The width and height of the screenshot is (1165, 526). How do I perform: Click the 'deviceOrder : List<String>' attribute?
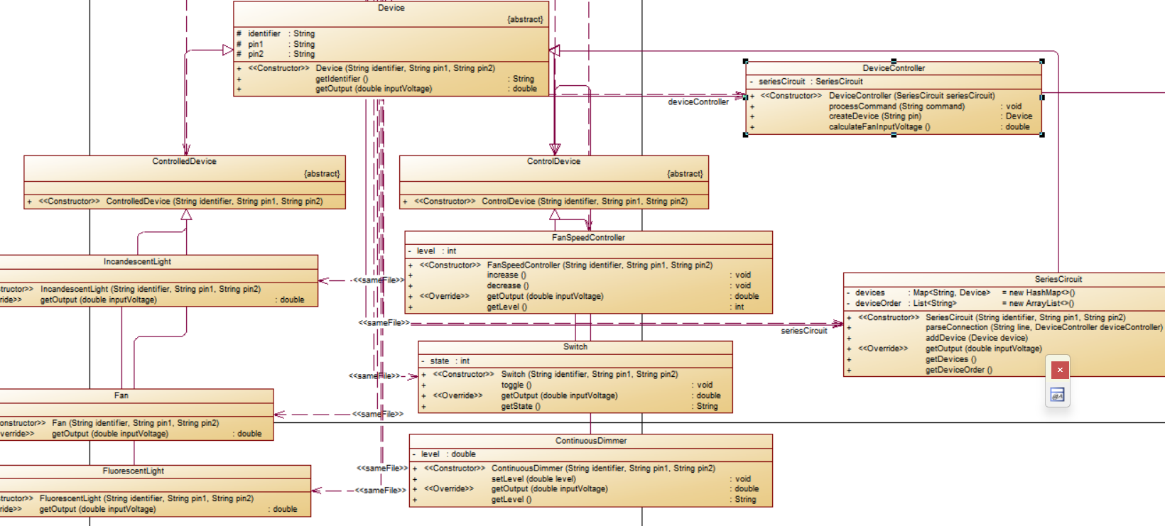[x=960, y=303]
